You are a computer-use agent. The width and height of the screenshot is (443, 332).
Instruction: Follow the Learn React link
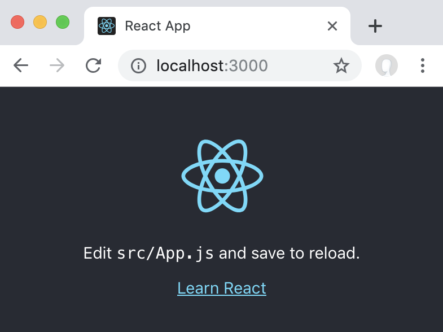[x=222, y=288]
